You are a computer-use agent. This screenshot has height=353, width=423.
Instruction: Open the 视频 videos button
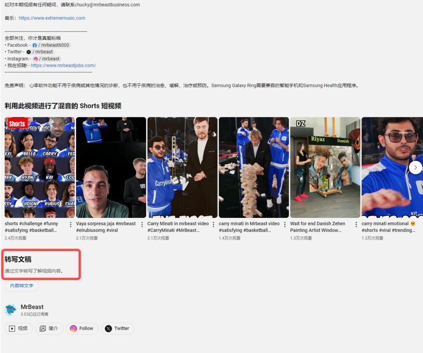point(19,329)
